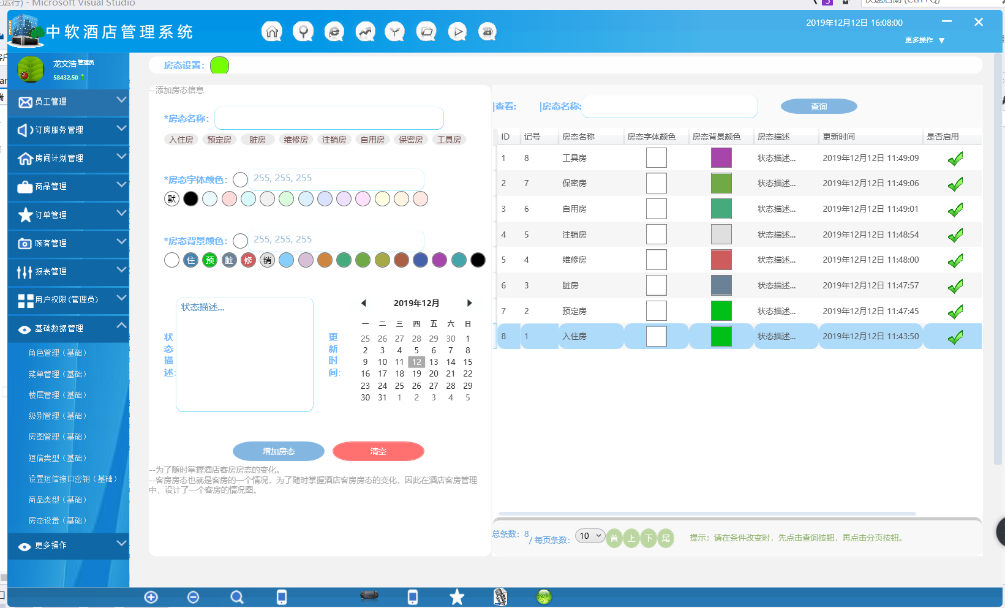Select the home icon in the top toolbar
The image size is (1005, 608).
click(272, 31)
